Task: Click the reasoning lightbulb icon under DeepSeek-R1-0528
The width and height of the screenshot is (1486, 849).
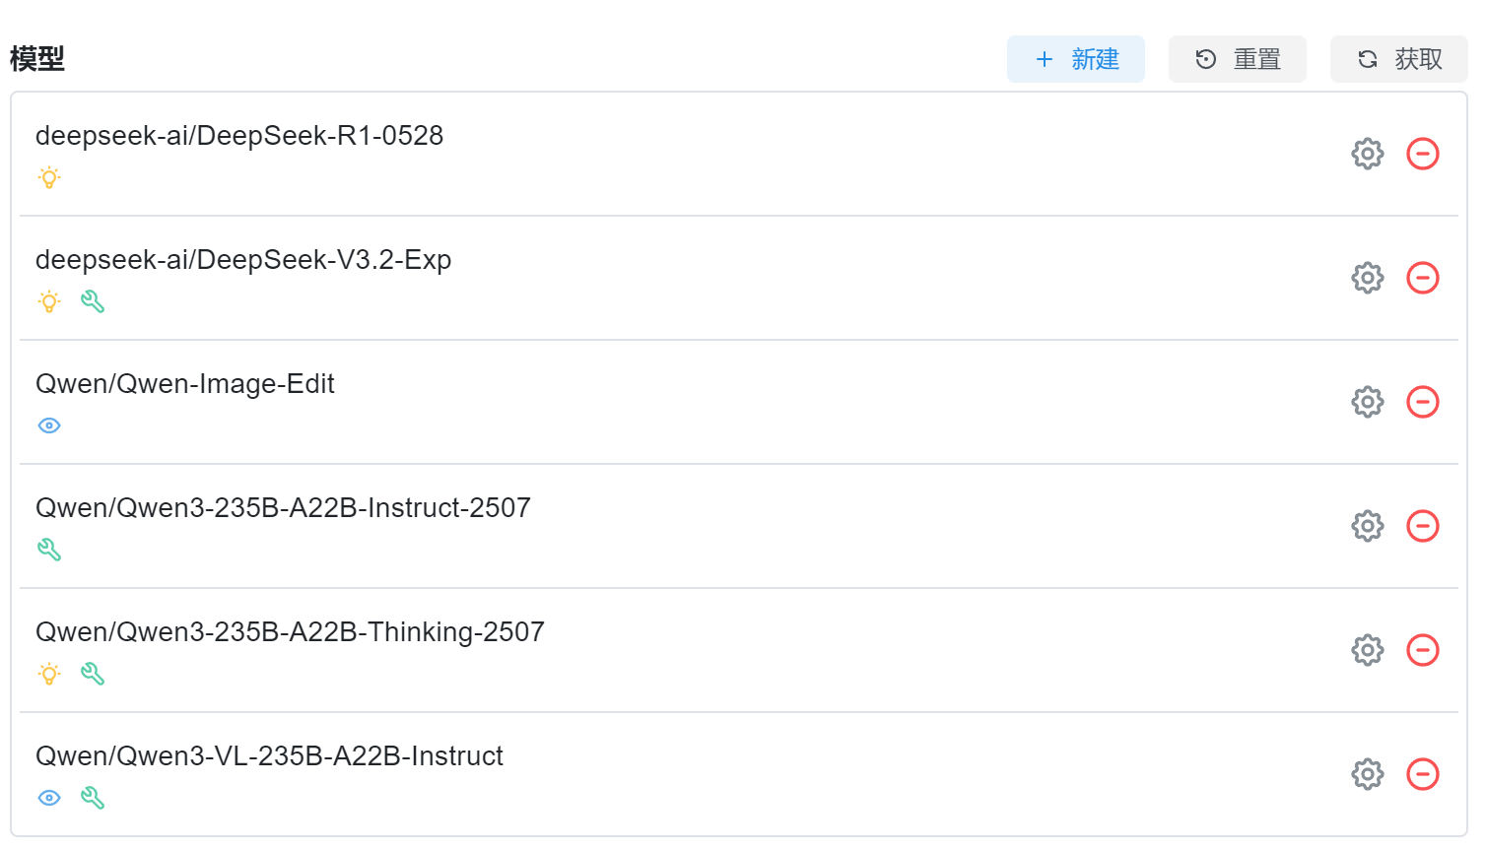Action: point(49,178)
